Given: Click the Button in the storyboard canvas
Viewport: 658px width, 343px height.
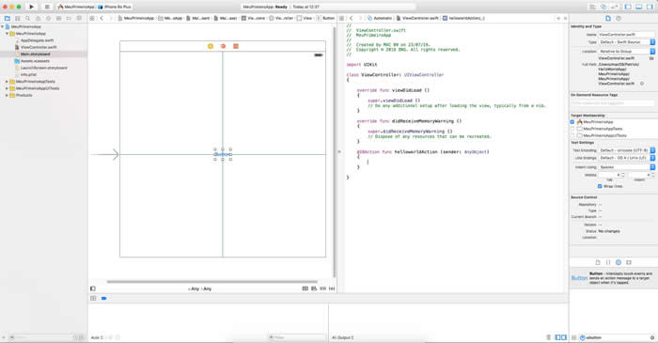Looking at the screenshot, I should [223, 154].
